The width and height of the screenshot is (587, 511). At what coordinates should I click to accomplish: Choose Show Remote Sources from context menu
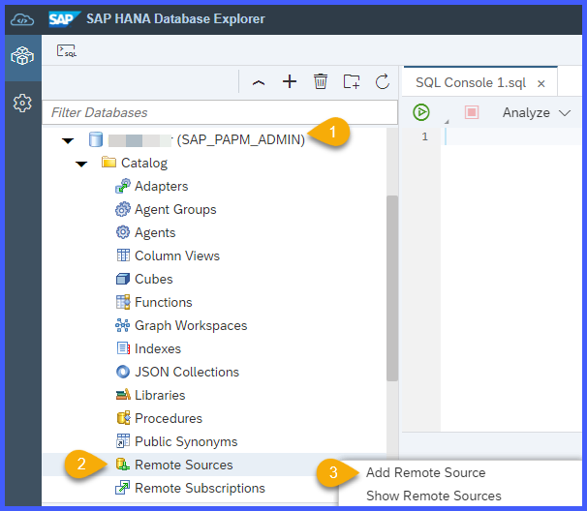pos(434,496)
